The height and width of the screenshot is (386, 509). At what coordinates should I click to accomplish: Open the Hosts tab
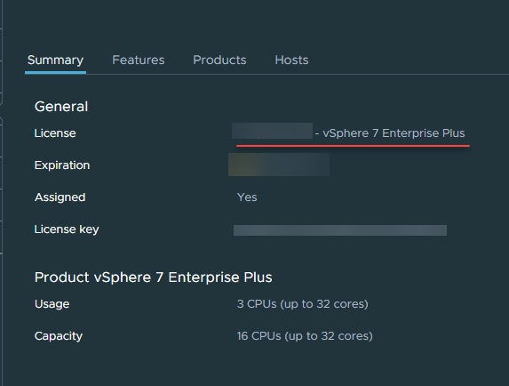[292, 60]
